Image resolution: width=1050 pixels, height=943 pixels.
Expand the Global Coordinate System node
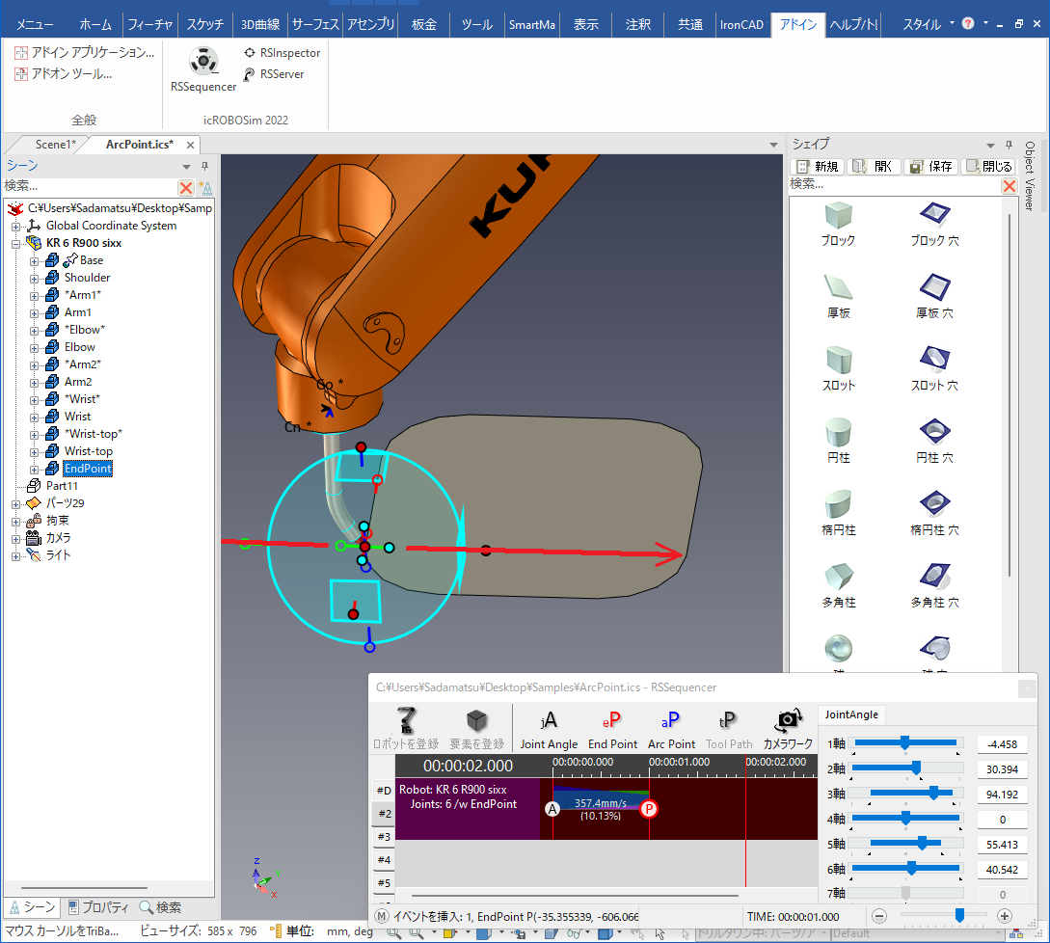16,226
